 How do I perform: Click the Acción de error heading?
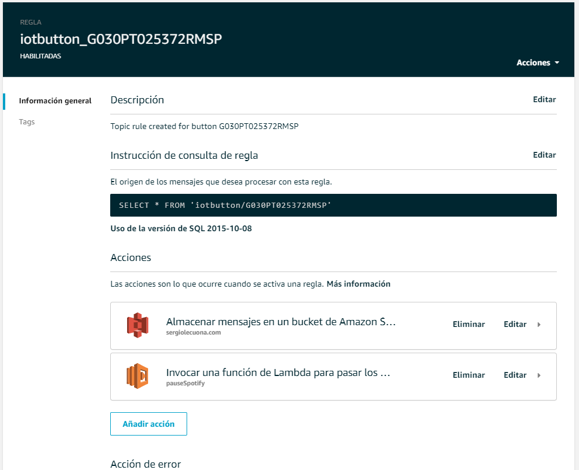click(x=146, y=464)
